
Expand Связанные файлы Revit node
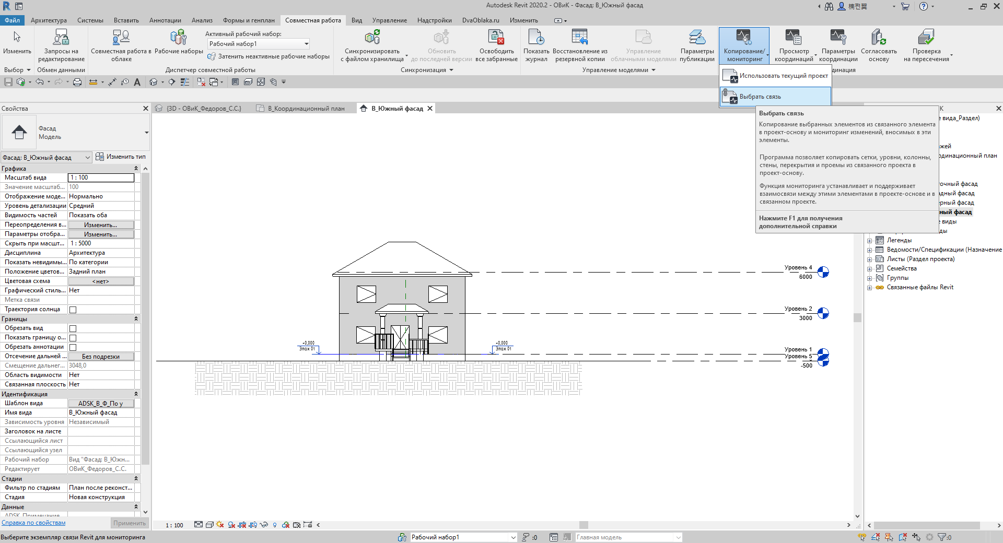[x=869, y=288]
